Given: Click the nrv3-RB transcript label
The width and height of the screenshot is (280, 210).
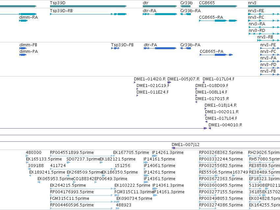Looking at the screenshot, I should point(265,37).
